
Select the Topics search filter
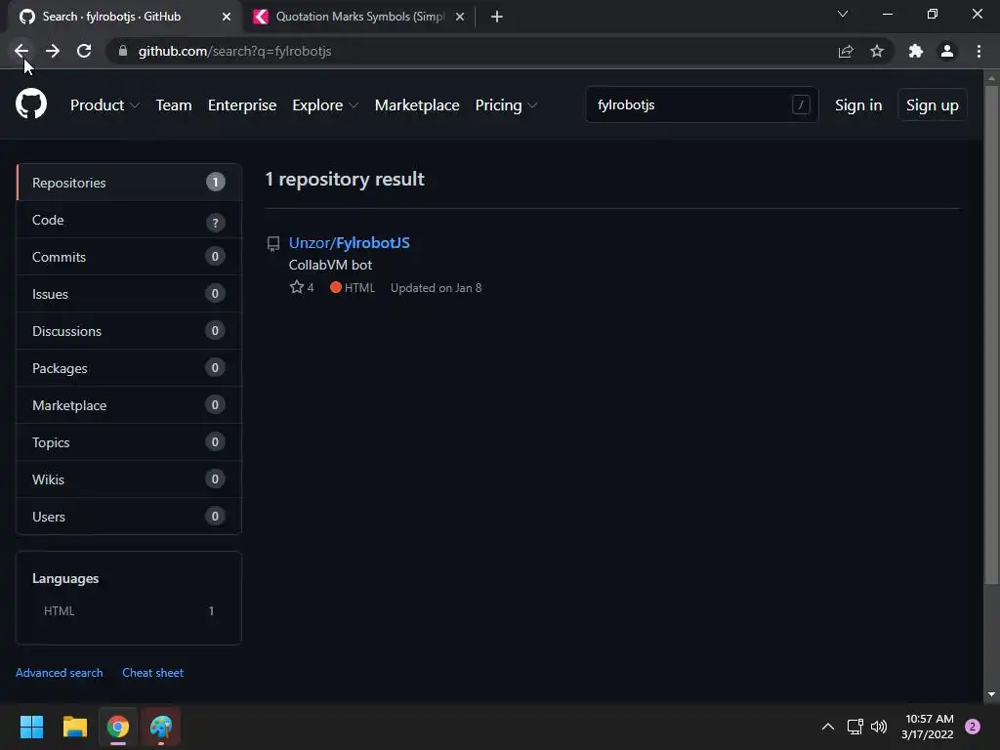[129, 442]
